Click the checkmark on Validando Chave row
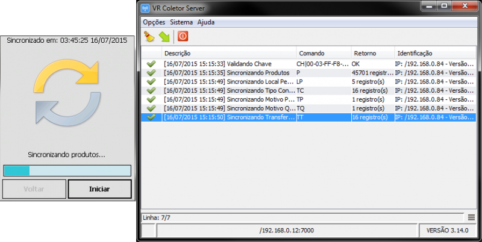482x242 pixels. point(151,64)
